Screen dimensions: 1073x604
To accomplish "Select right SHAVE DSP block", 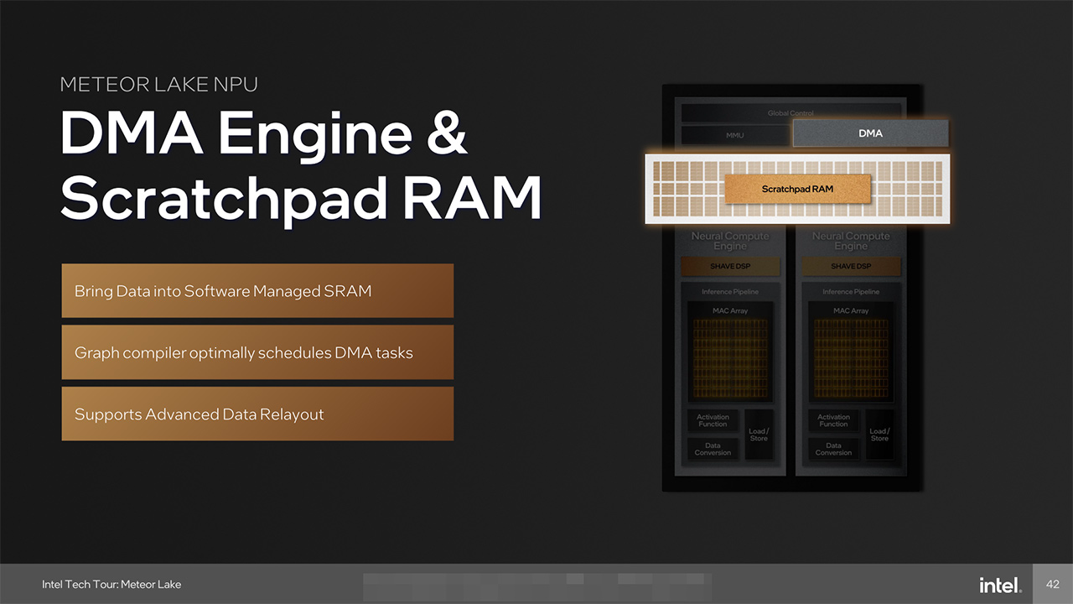I will click(x=851, y=267).
